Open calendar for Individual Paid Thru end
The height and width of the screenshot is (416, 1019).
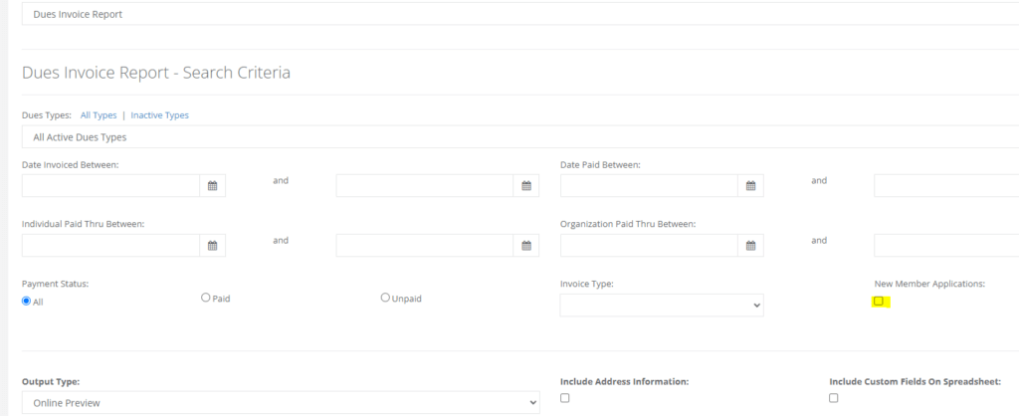527,246
